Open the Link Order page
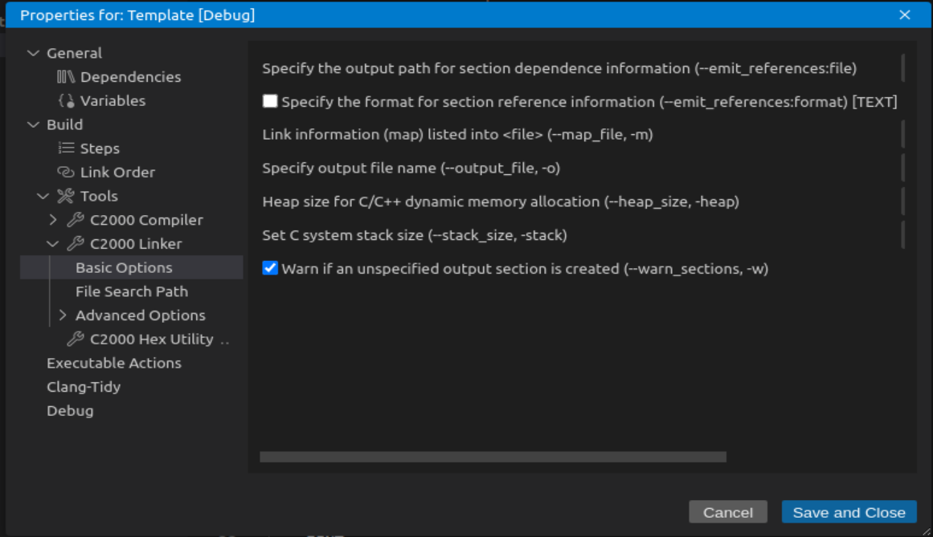Image resolution: width=933 pixels, height=537 pixels. pos(117,172)
